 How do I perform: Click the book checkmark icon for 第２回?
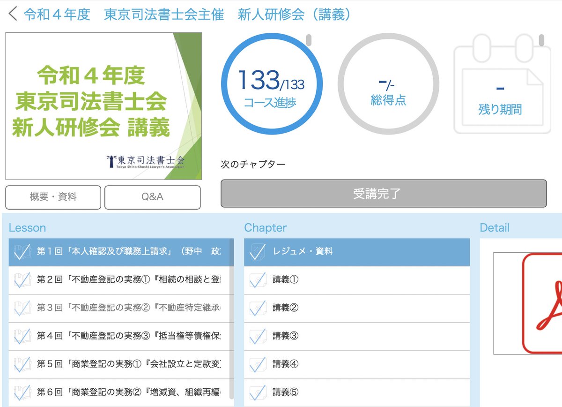(x=22, y=279)
